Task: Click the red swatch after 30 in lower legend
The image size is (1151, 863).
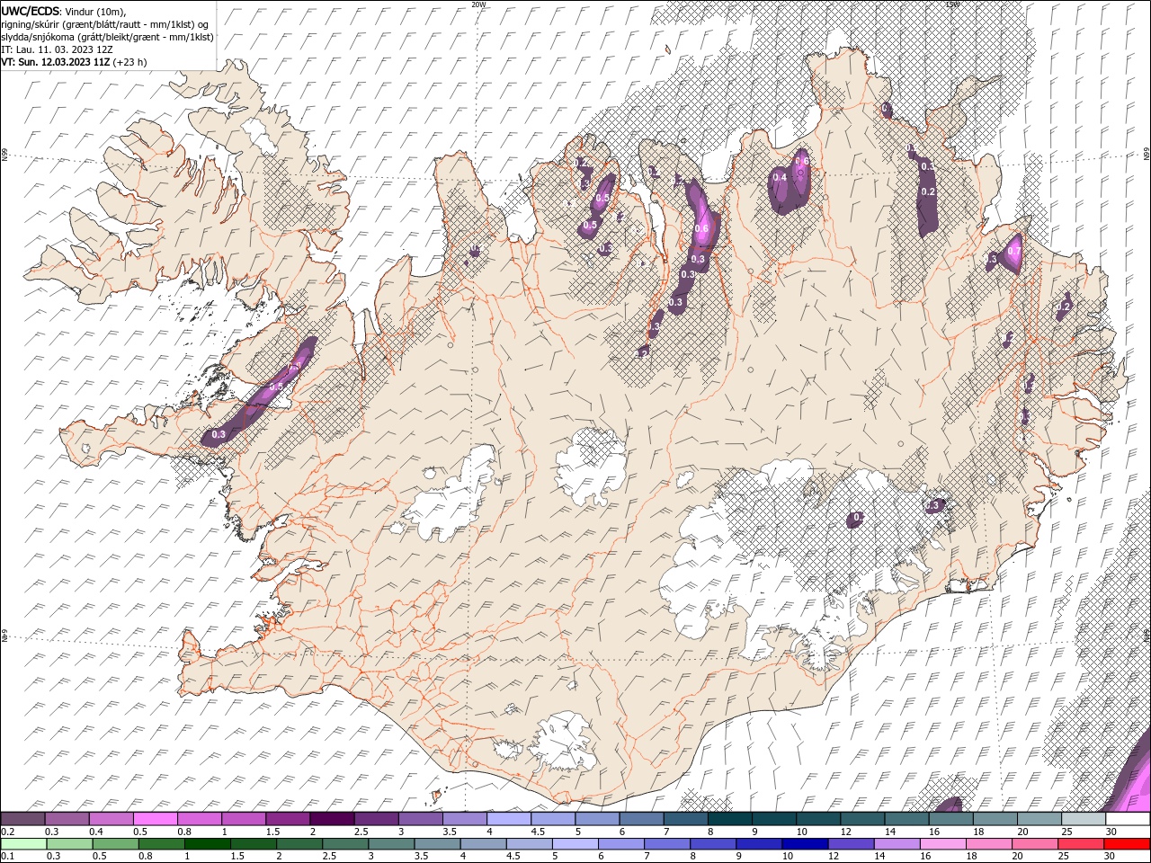Action: pos(1127,844)
